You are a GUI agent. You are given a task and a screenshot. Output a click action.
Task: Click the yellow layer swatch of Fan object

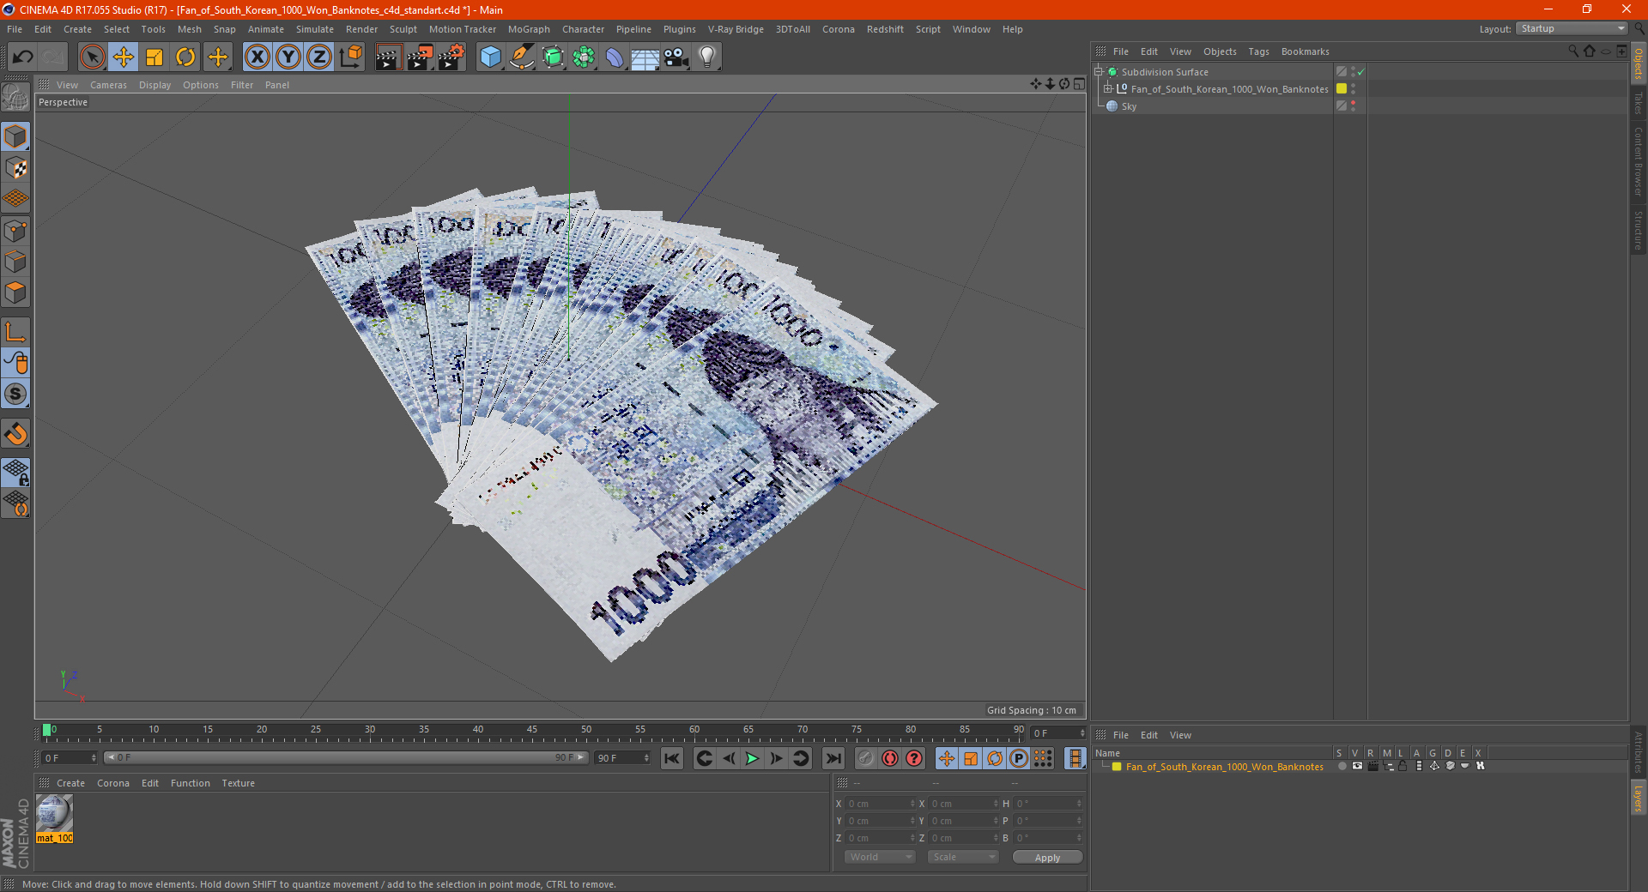(x=1342, y=88)
